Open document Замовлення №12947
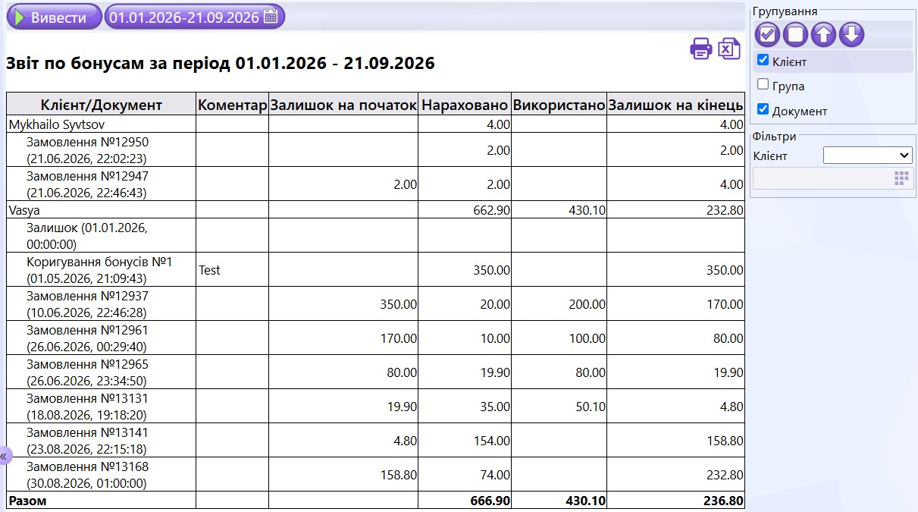 (87, 184)
